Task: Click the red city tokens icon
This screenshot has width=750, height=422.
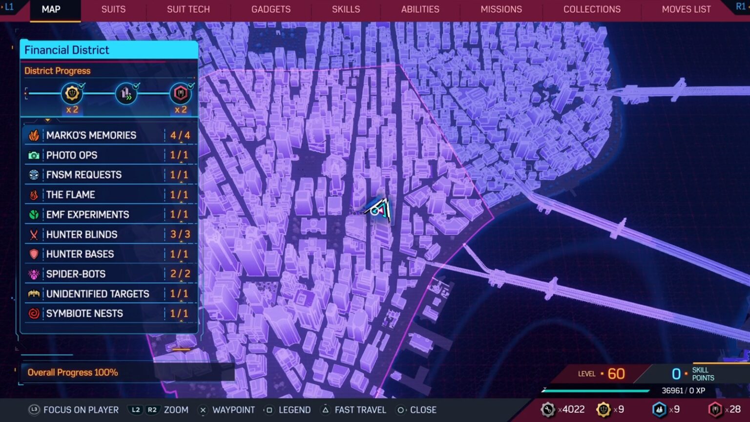Action: [x=715, y=409]
